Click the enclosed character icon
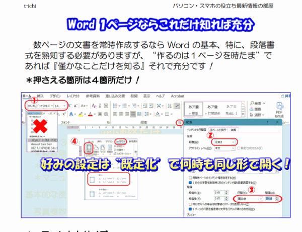The height and width of the screenshot is (232, 302). coord(106,114)
